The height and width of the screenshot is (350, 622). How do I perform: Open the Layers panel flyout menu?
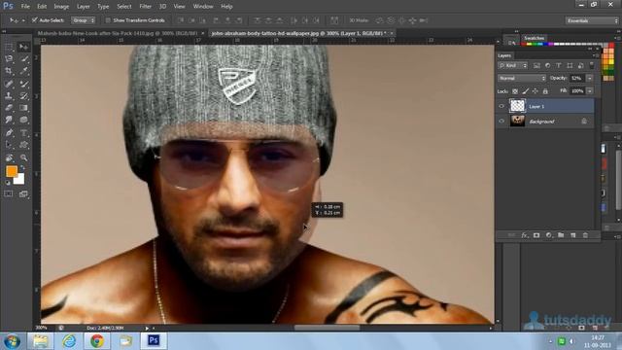point(597,55)
